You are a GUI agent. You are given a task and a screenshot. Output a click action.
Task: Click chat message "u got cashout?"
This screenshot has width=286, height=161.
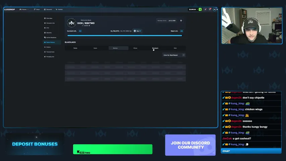coord(242,139)
